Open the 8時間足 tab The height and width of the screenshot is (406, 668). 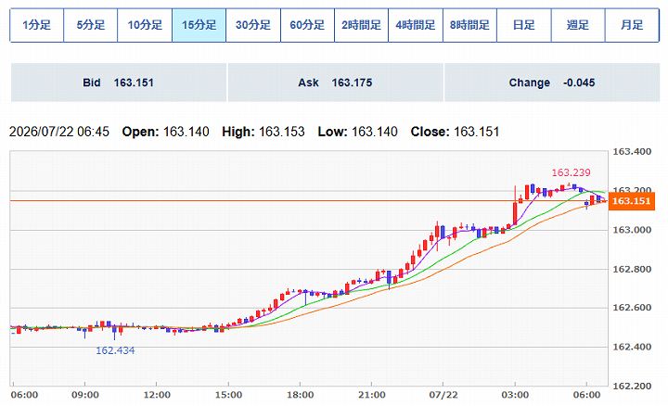pyautogui.click(x=469, y=25)
